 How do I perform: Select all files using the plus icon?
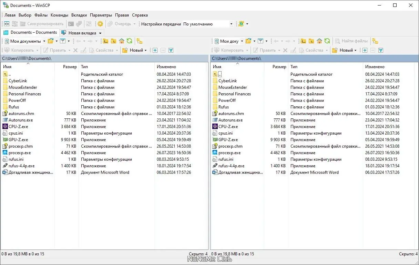click(155, 50)
